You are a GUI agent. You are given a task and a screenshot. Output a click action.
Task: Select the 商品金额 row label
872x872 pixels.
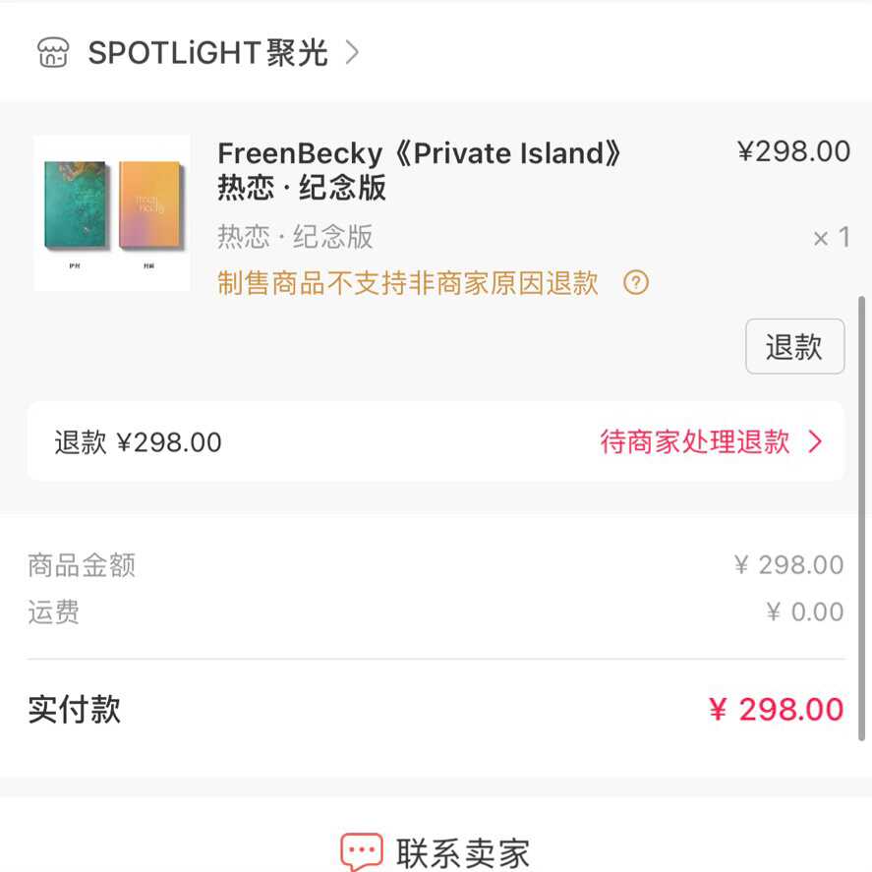82,565
